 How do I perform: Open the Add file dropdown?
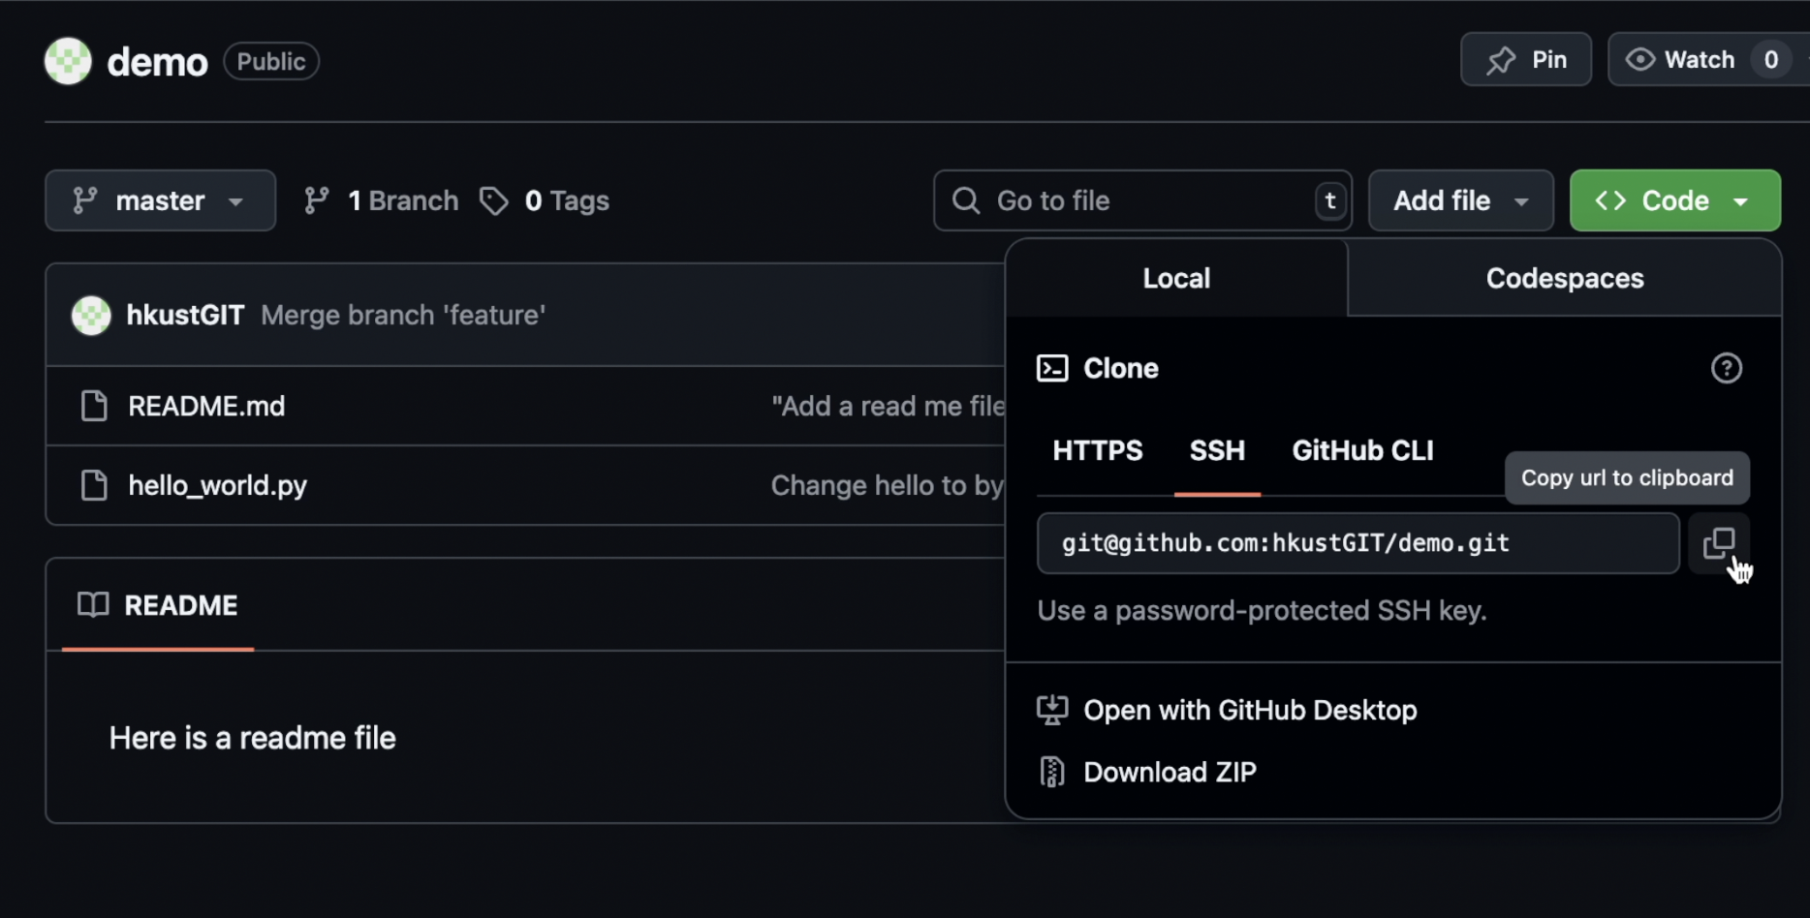coord(1460,200)
